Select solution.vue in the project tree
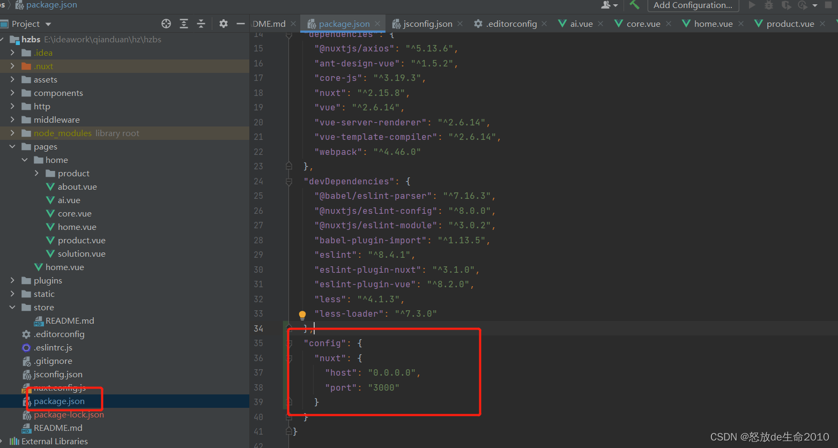Viewport: 838px width, 448px height. (x=81, y=253)
